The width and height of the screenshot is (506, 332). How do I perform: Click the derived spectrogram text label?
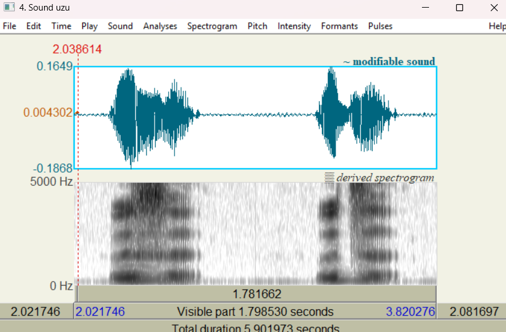pyautogui.click(x=385, y=178)
